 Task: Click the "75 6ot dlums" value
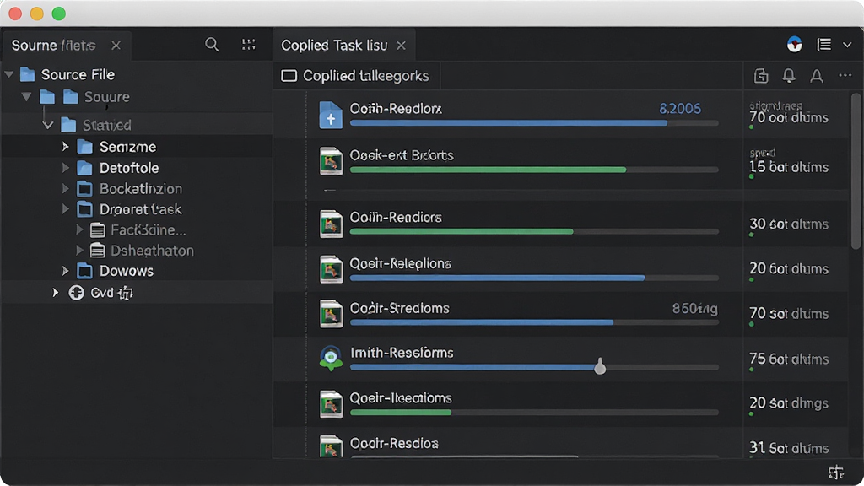pyautogui.click(x=789, y=359)
